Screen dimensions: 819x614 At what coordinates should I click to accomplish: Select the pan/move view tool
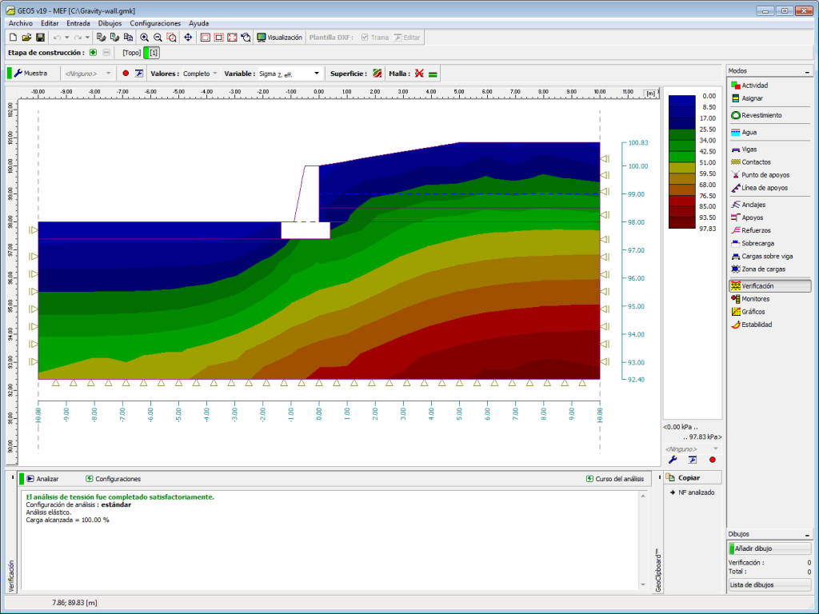click(188, 38)
